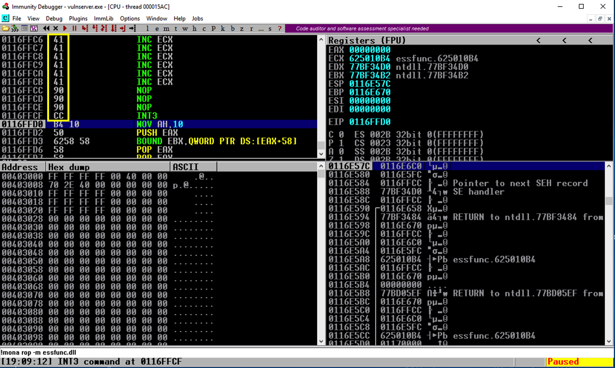Switch to CPU view with the c button
Viewport: 615px width, 368px height.
click(204, 29)
